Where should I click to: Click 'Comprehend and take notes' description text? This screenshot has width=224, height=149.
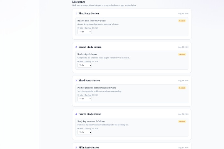click(x=104, y=58)
